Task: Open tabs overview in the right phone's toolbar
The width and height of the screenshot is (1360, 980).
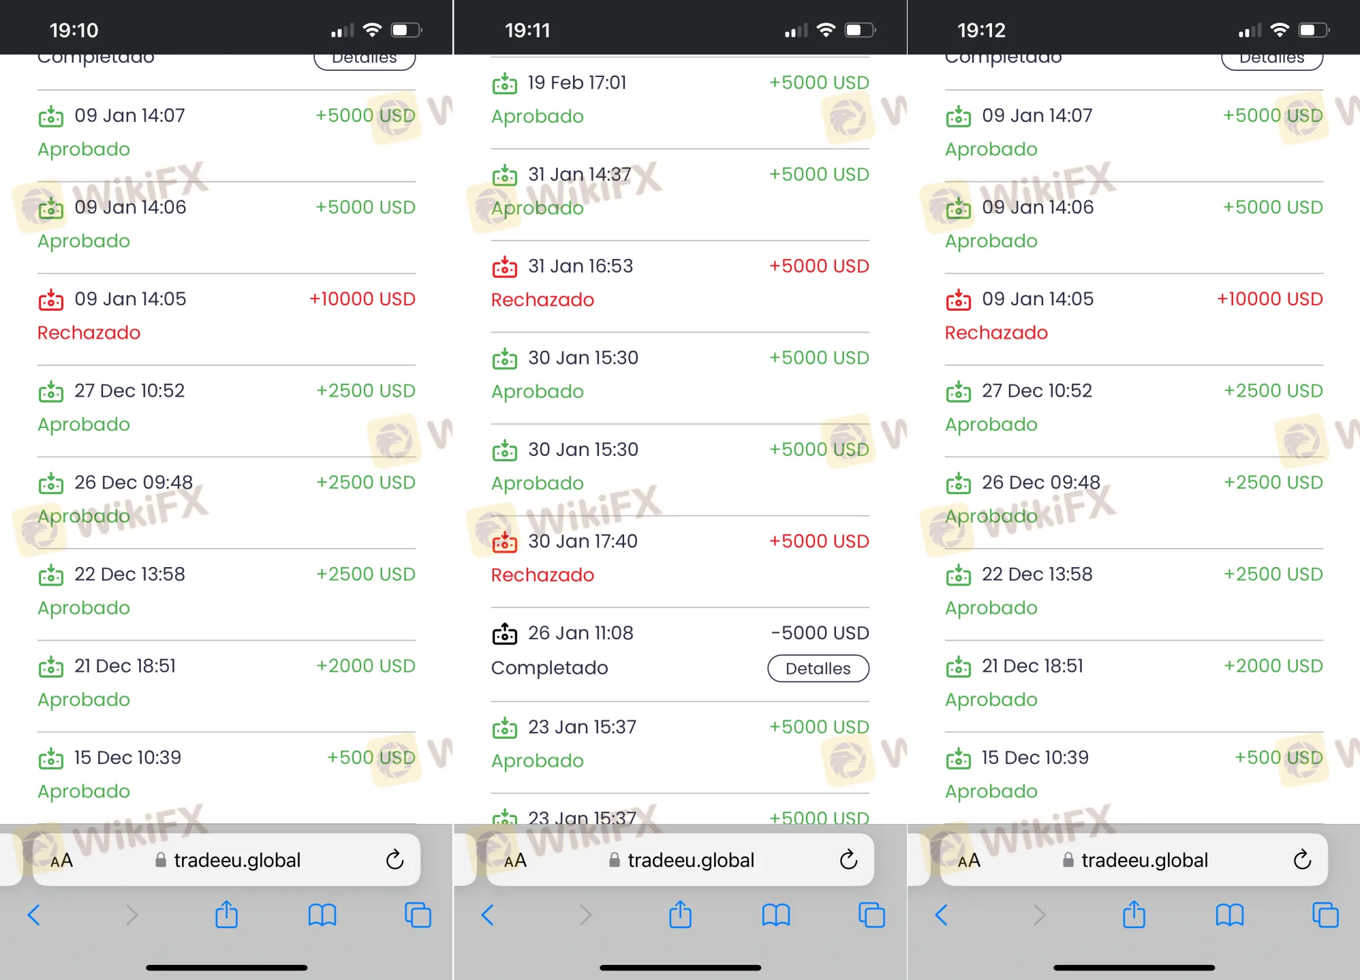Action: 1325,915
